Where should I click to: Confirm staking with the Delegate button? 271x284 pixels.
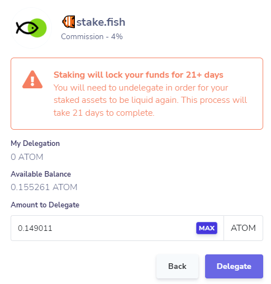coord(234,266)
